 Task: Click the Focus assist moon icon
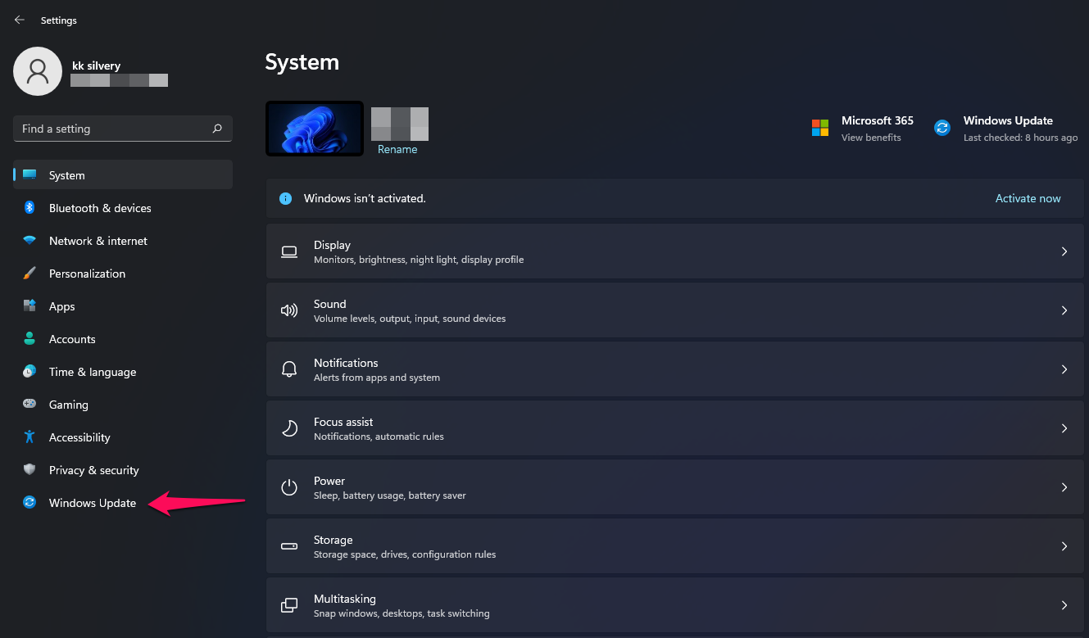point(289,428)
